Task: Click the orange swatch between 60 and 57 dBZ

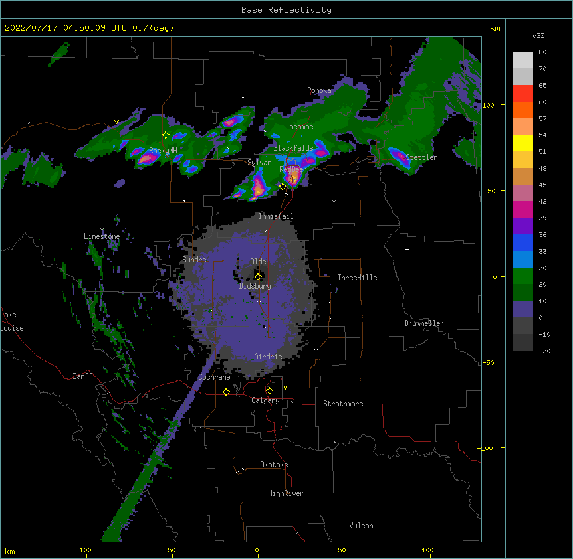Action: coord(522,110)
